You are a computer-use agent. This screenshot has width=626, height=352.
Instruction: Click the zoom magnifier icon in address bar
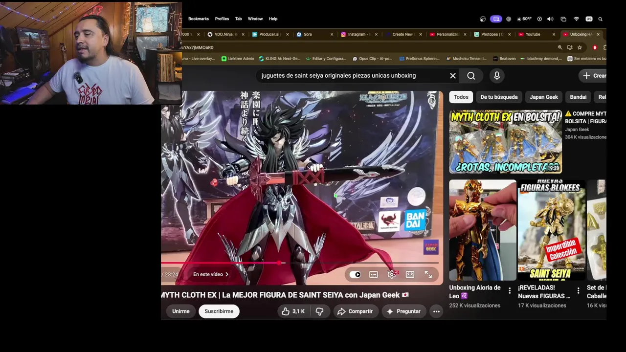(560, 47)
